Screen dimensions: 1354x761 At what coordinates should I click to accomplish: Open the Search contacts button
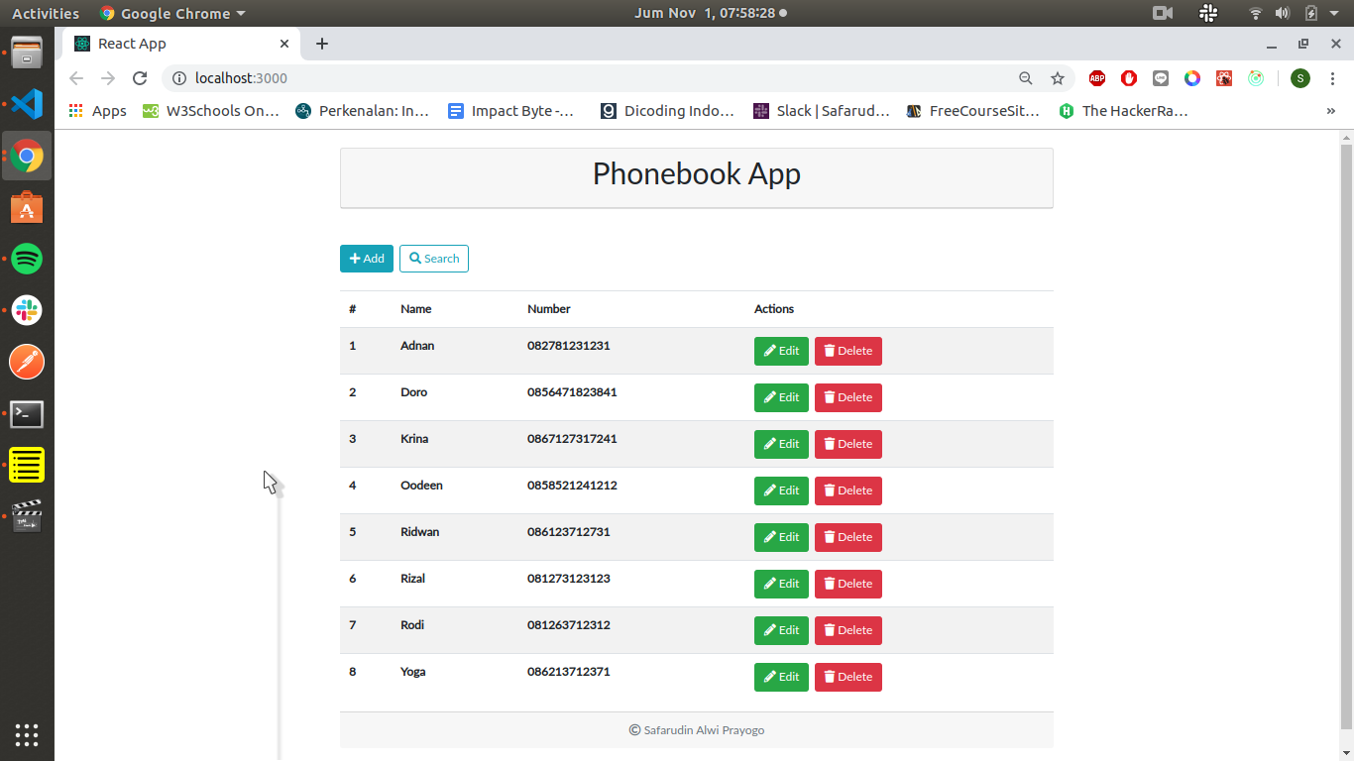click(x=433, y=259)
